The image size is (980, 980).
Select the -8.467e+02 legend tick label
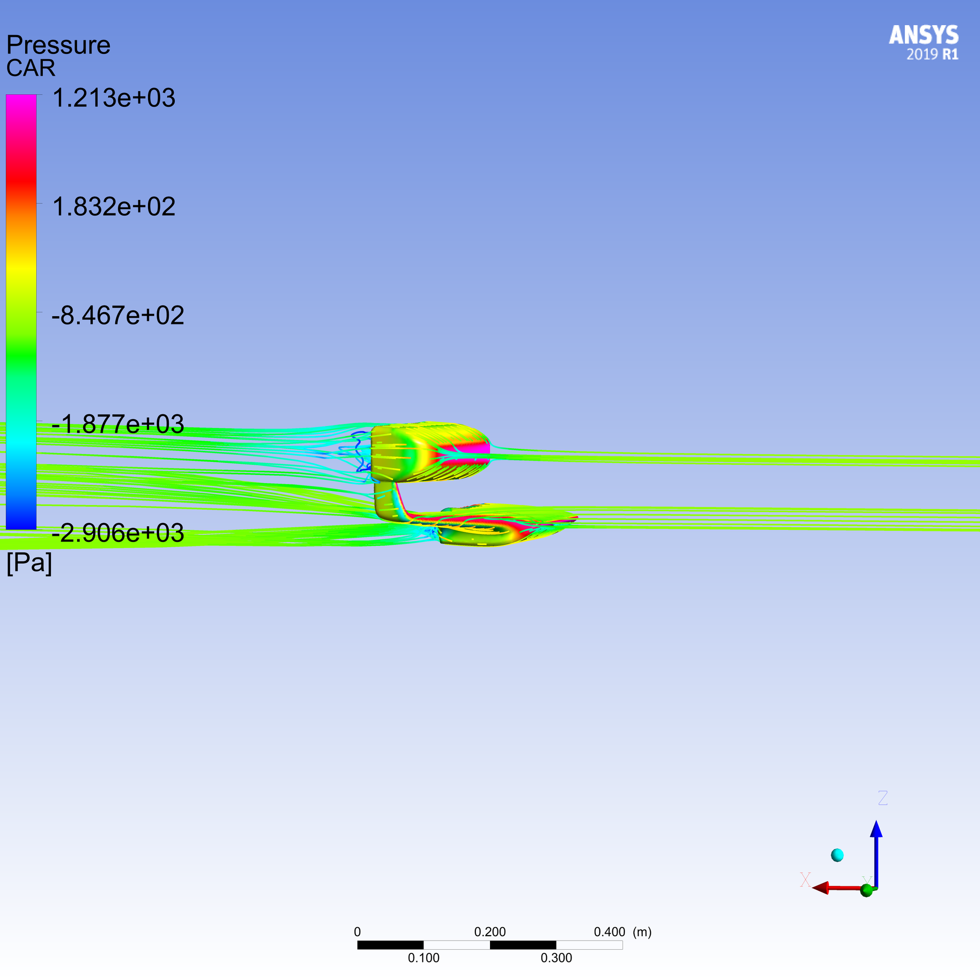118,316
